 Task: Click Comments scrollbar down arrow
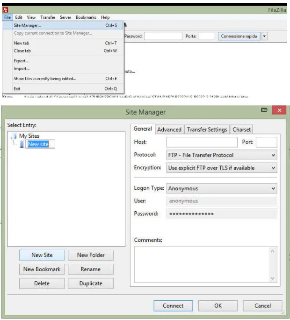pyautogui.click(x=273, y=278)
